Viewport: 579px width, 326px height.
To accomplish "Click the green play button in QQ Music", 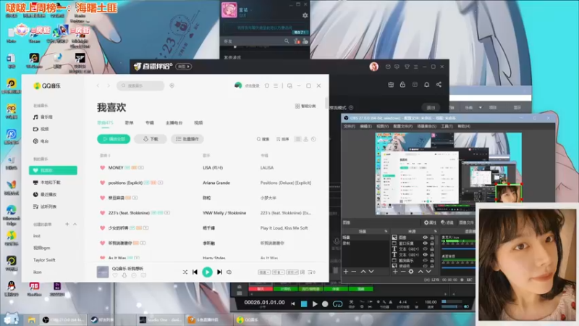I will point(207,272).
